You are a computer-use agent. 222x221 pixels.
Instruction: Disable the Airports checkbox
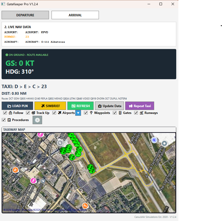pyautogui.click(x=54, y=113)
